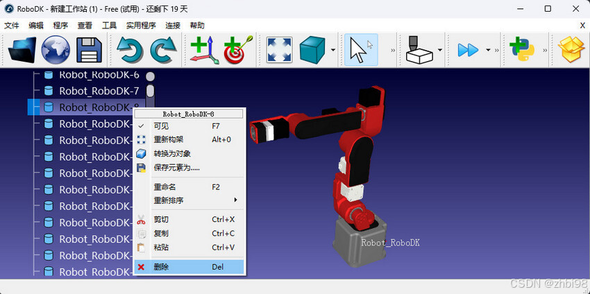Viewport: 590px width, 294px height.
Task: Select the highlighted Robot_RoboDK-8 tree item
Action: coord(99,107)
